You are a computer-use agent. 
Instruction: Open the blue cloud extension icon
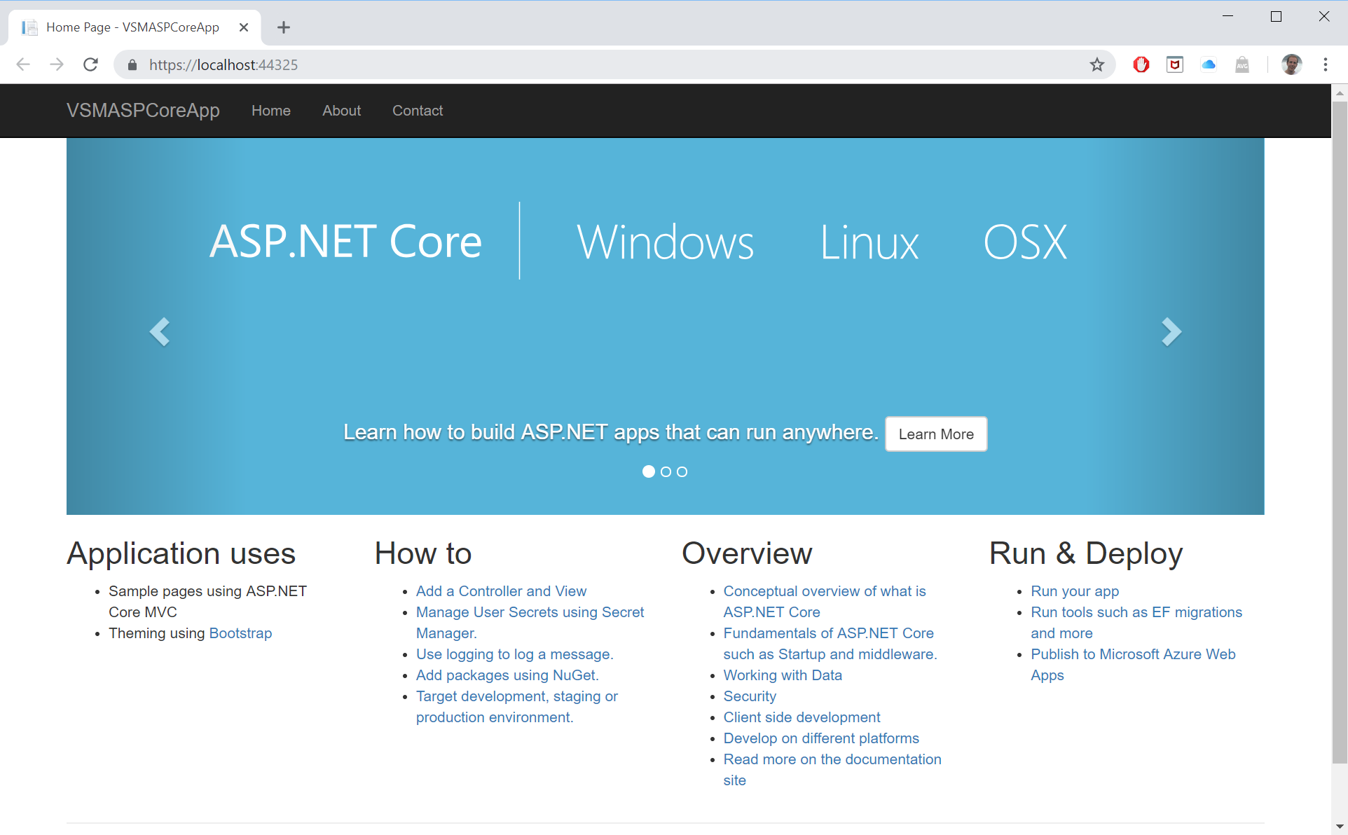tap(1208, 64)
